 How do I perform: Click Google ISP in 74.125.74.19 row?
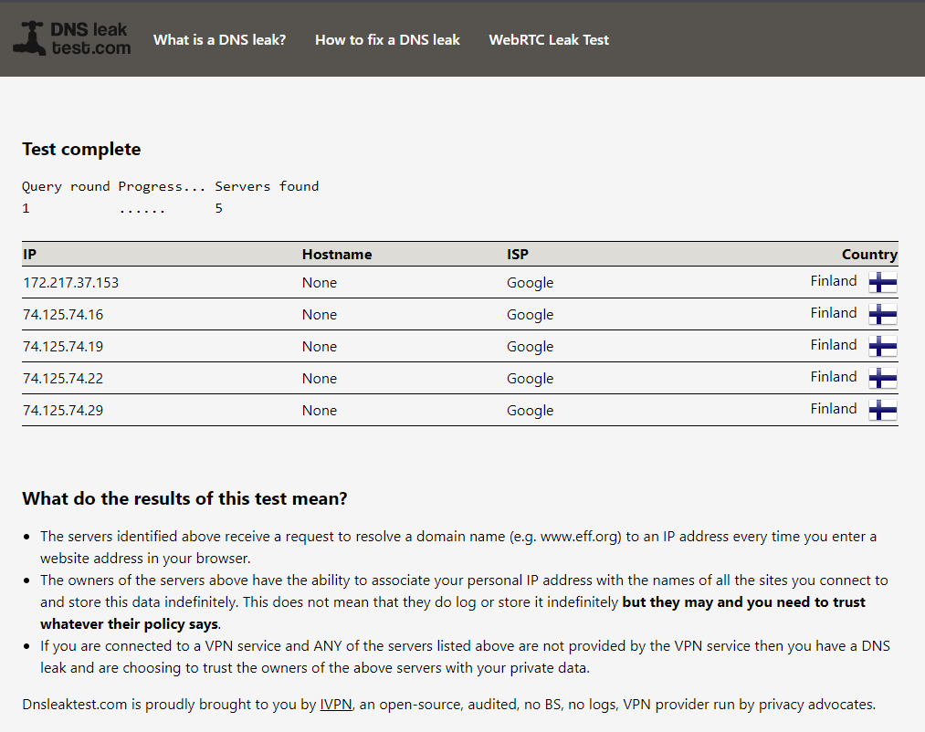530,347
